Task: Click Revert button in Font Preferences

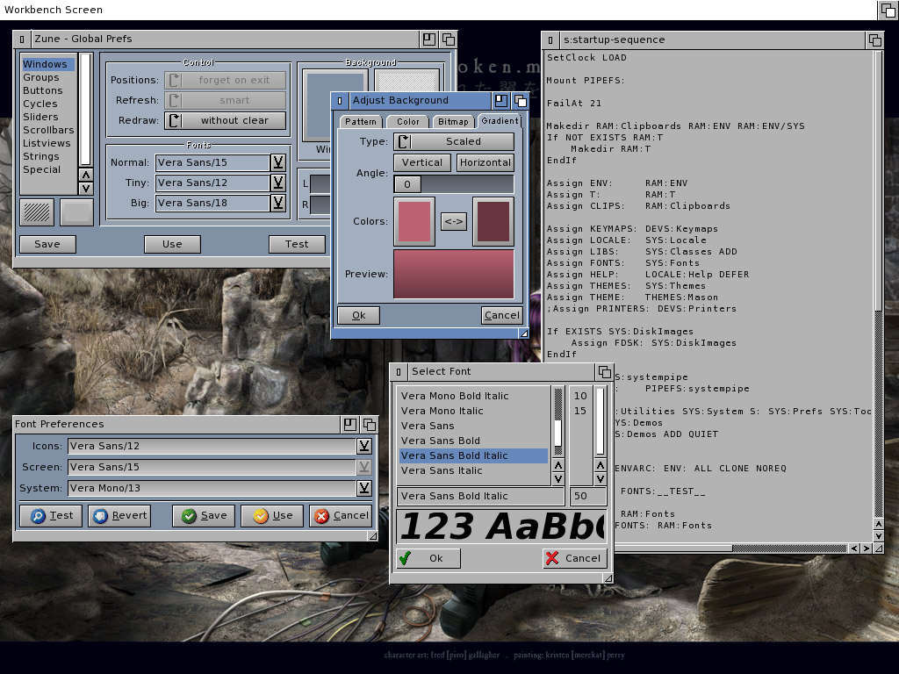Action: click(119, 515)
